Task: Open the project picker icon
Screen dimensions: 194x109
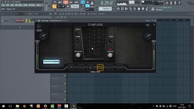Action: coord(139,9)
